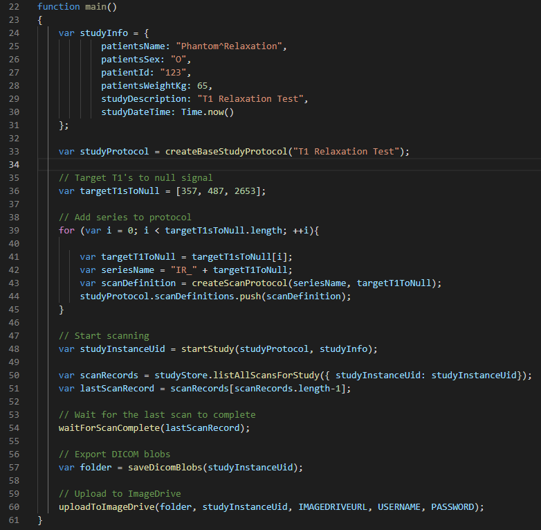Click the for keyword of the loop
The width and height of the screenshot is (541, 530).
[66, 231]
